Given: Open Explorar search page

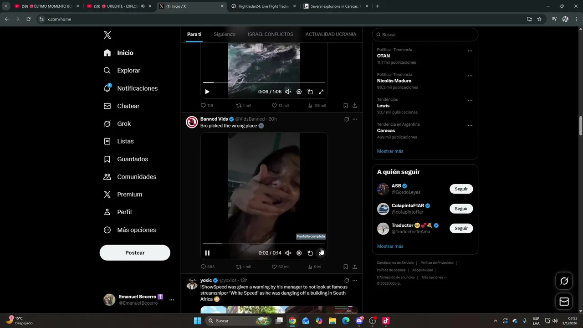Looking at the screenshot, I should tap(122, 71).
